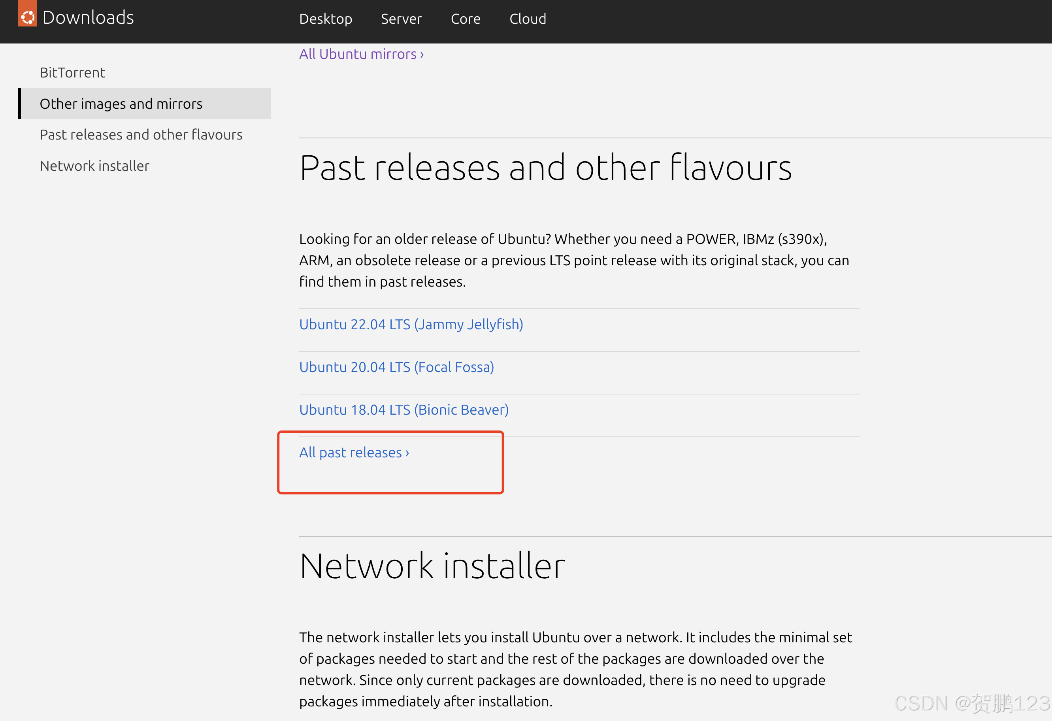1052x721 pixels.
Task: Click the network installer description paragraph
Action: (575, 669)
